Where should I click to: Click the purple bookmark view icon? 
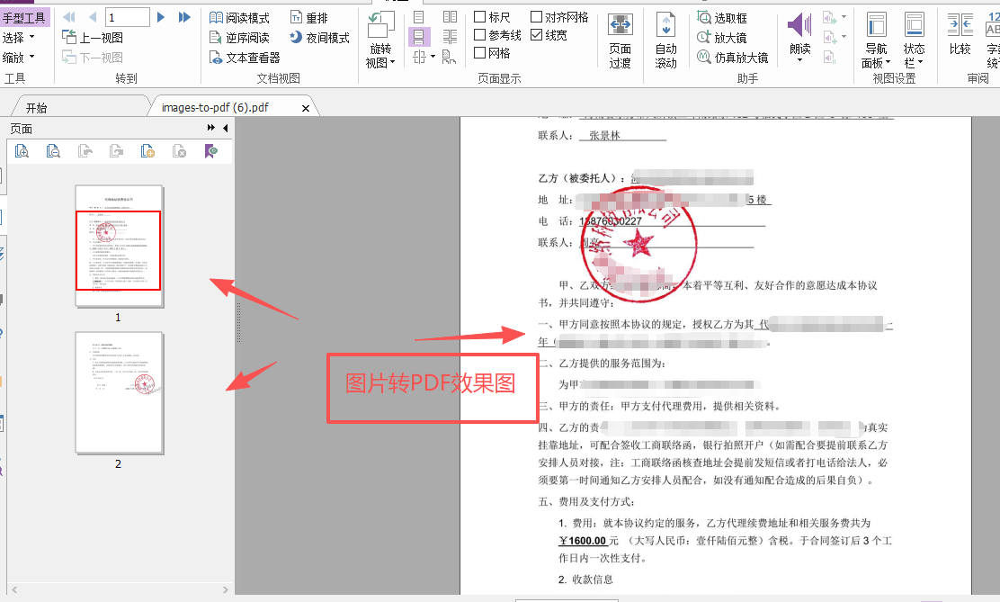[210, 150]
